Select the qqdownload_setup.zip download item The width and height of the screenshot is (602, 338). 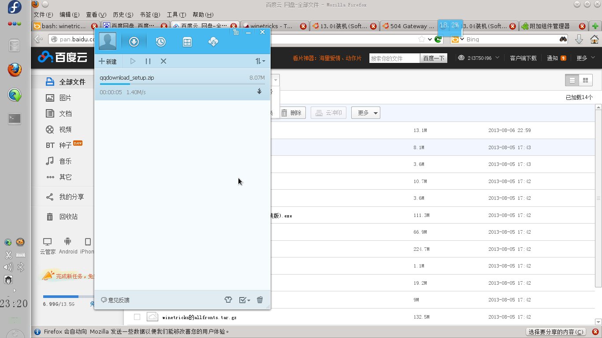(182, 84)
